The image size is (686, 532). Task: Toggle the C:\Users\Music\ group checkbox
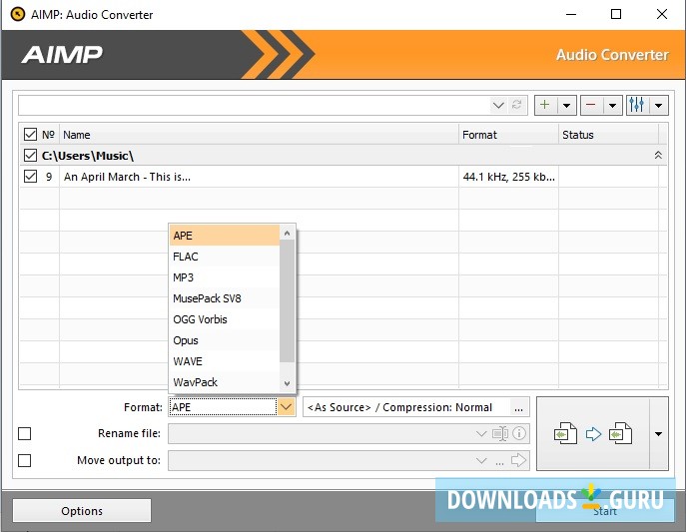30,155
